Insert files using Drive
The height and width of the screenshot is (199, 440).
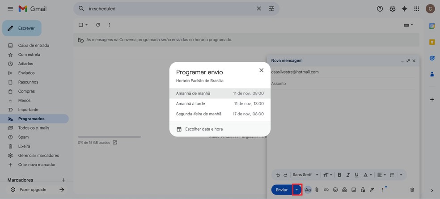pos(345,190)
